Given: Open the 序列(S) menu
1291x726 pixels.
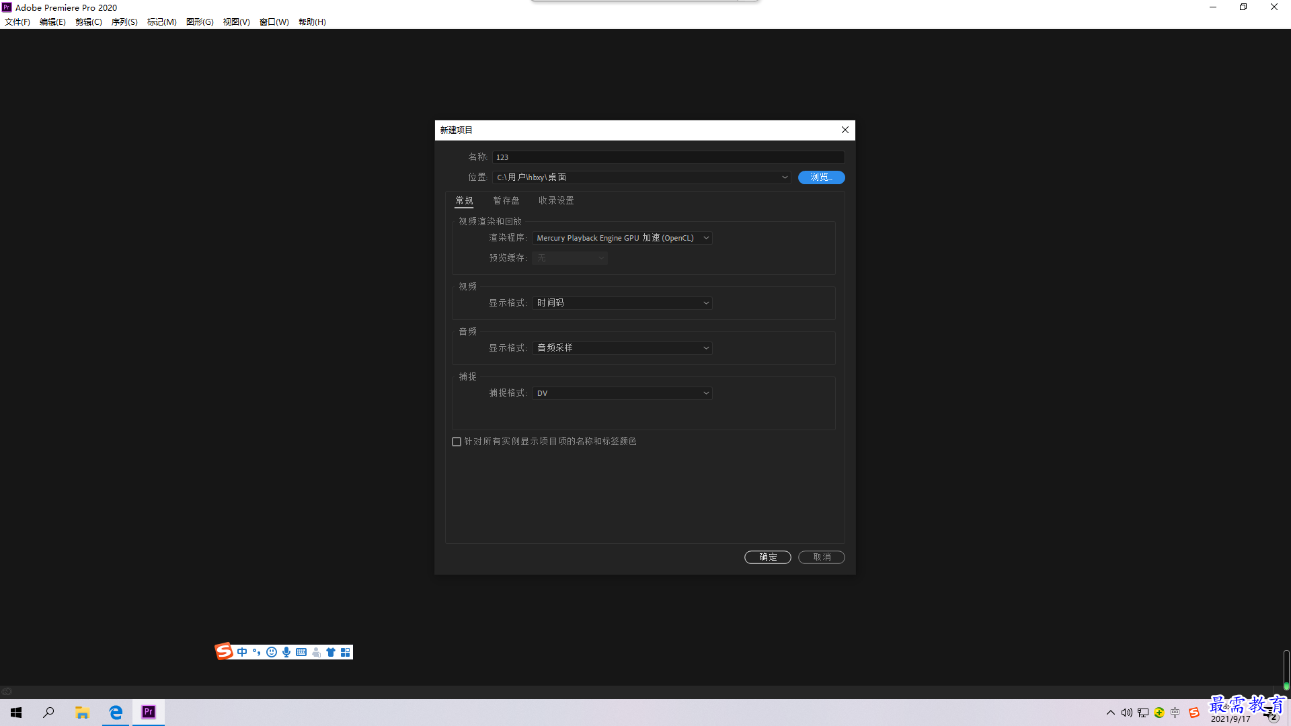Looking at the screenshot, I should (124, 22).
